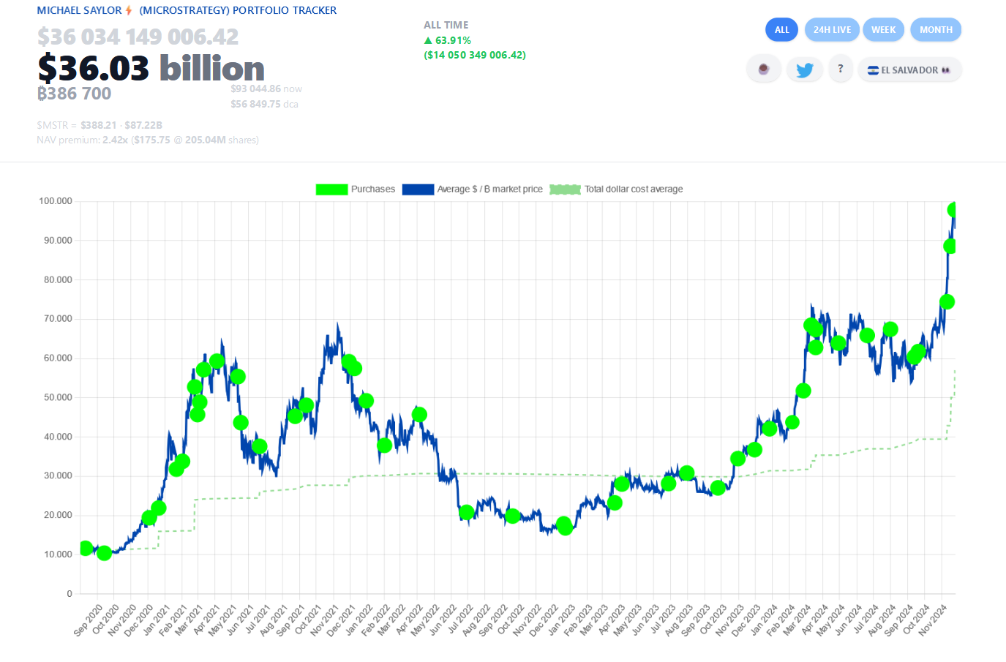The height and width of the screenshot is (662, 1006).
Task: Click the green all-time gain arrow
Action: coord(428,40)
